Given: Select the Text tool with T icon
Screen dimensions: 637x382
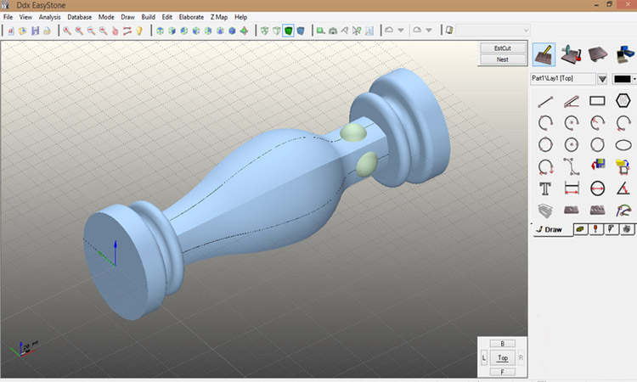Looking at the screenshot, I should [545, 188].
